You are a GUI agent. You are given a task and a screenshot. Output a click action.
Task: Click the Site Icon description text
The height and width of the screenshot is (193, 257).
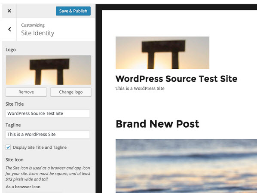pos(48,174)
